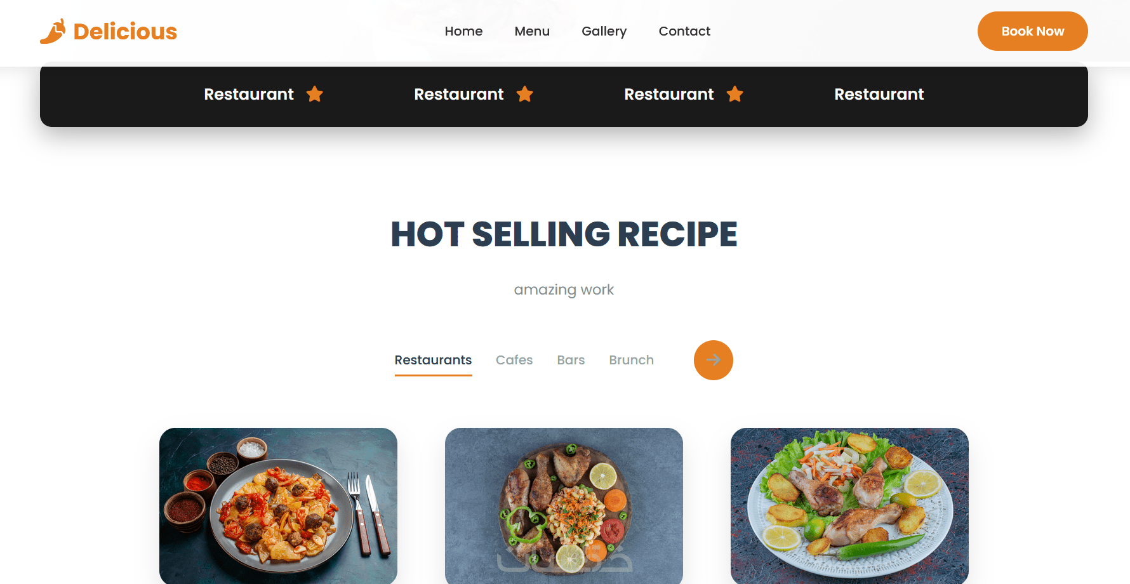The image size is (1130, 584).
Task: Click the star after the third Restaurant label
Action: (x=735, y=94)
